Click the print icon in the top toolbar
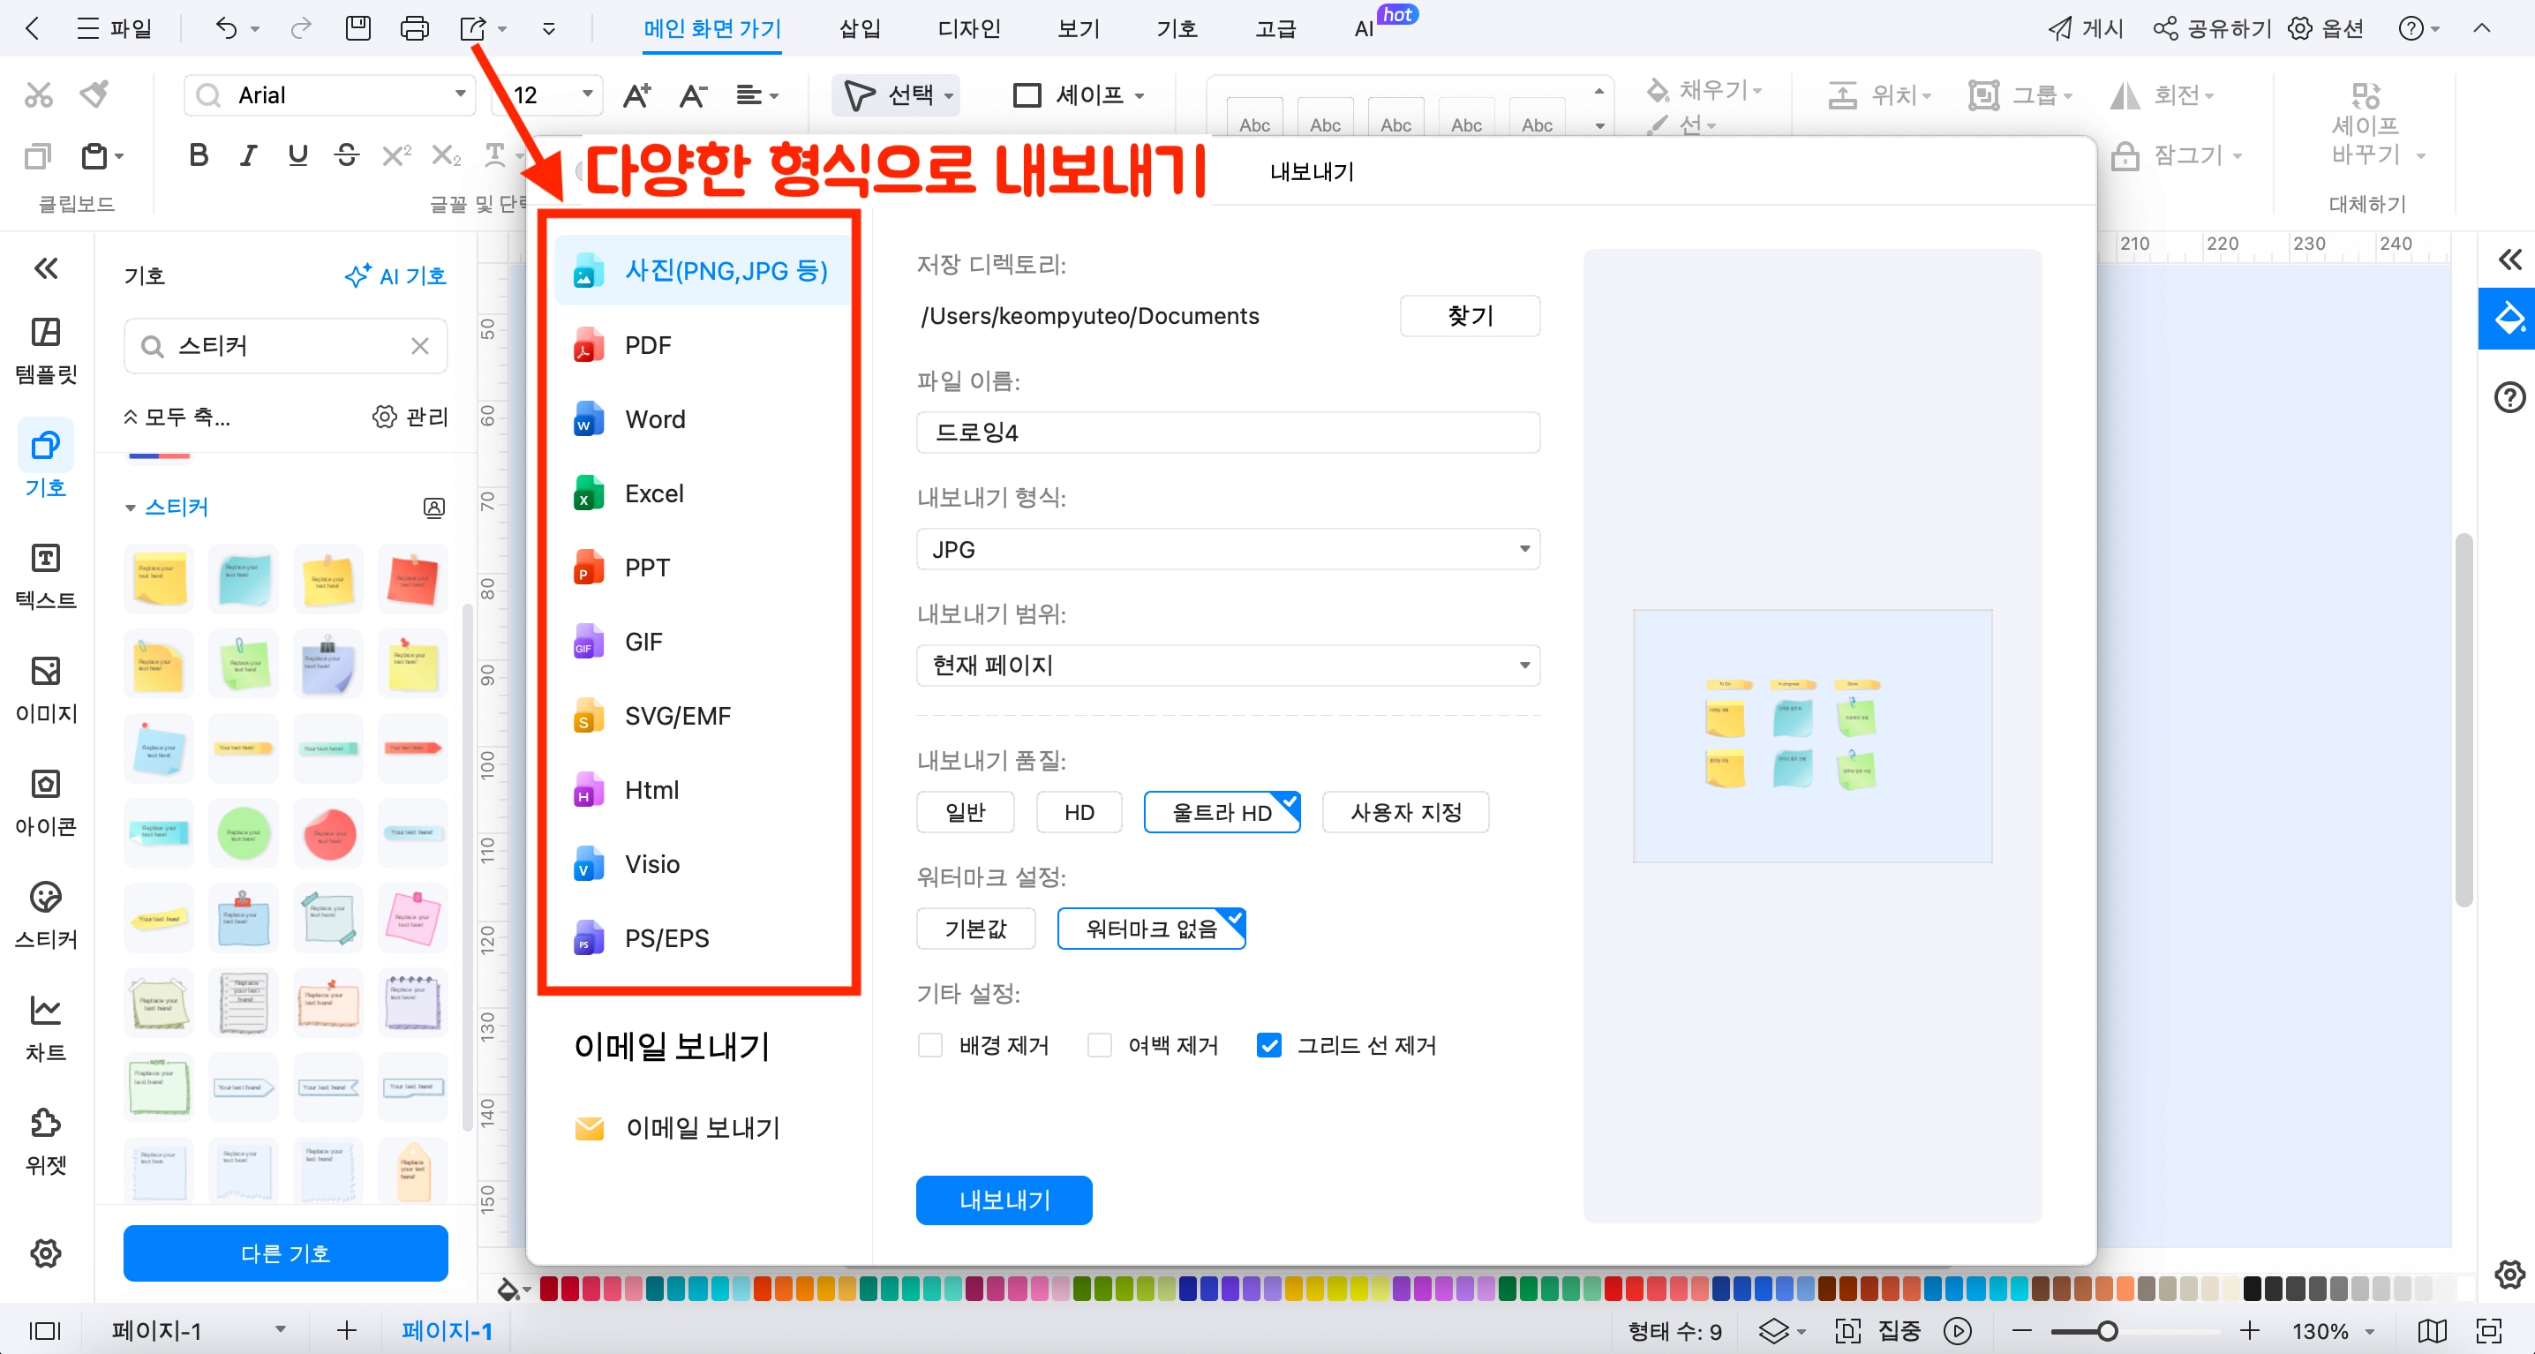2535x1354 pixels. (x=414, y=28)
